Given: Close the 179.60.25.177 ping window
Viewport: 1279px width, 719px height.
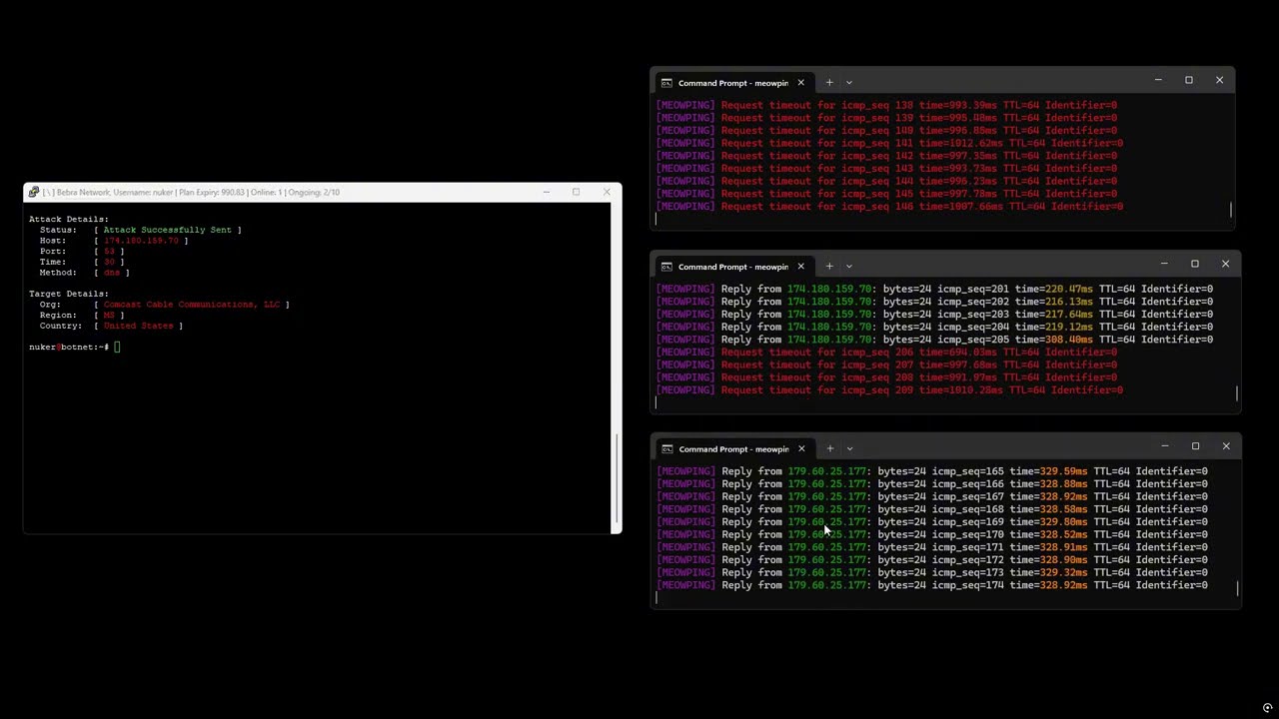Looking at the screenshot, I should [1227, 446].
